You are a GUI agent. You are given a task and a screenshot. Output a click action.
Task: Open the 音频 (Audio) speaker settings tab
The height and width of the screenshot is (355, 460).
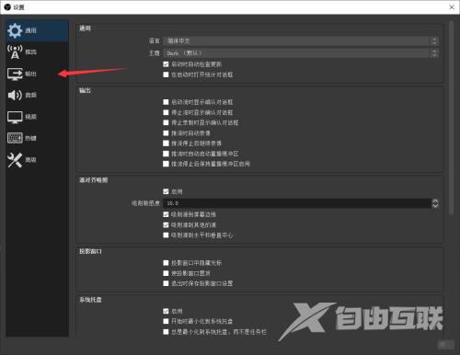coord(37,95)
